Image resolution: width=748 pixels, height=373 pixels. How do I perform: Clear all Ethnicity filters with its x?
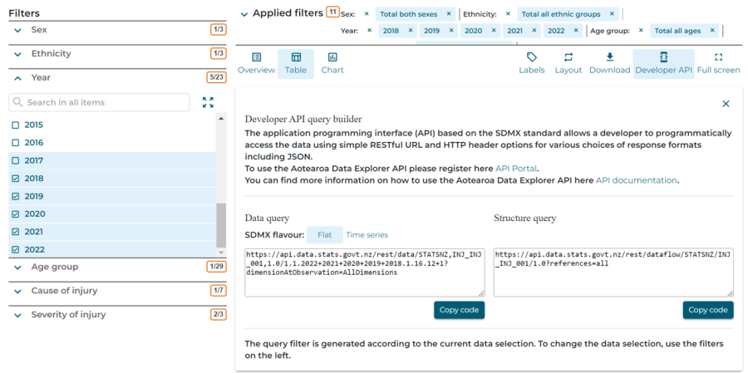pos(508,14)
